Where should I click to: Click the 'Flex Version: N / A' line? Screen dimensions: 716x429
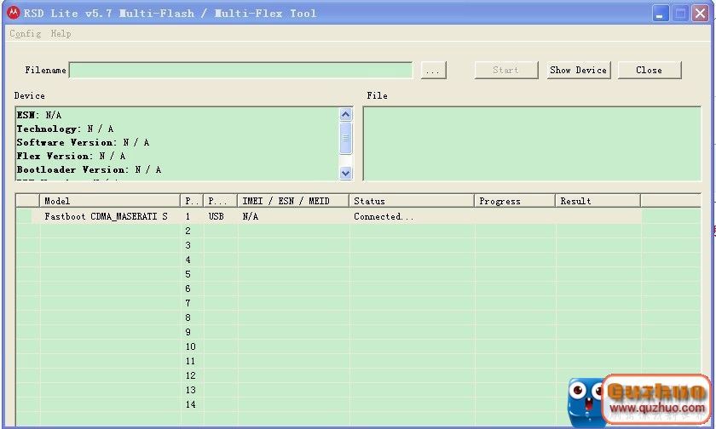71,156
